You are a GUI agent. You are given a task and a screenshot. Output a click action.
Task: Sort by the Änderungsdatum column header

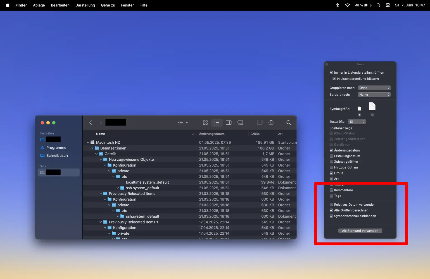[222, 134]
